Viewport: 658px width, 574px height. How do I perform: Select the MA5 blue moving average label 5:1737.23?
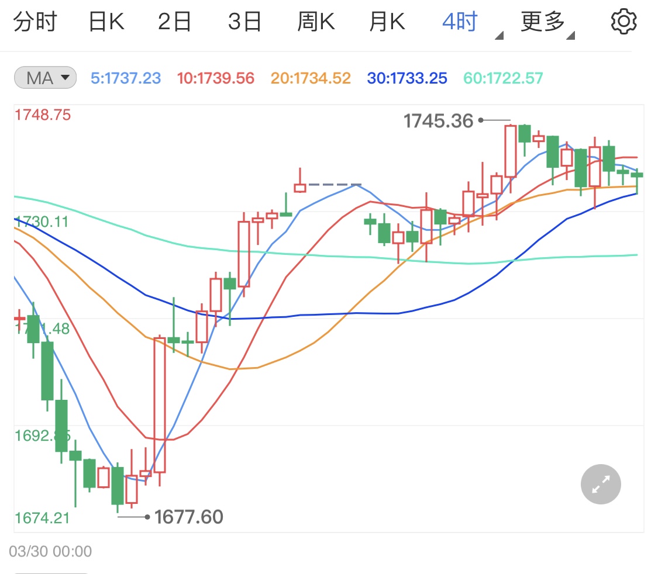126,78
